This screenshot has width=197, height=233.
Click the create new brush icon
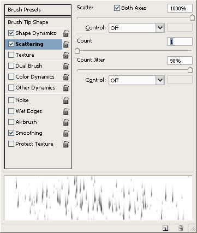165,228
